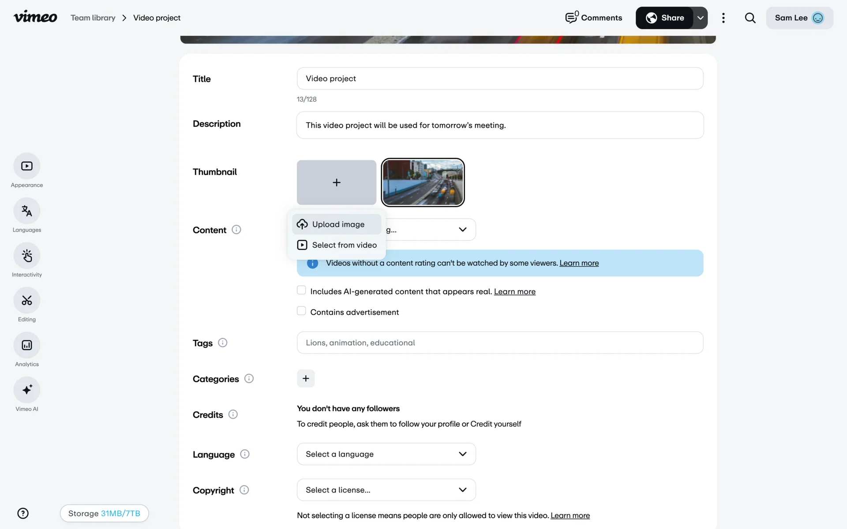Expand the Share button dropdown arrow
847x529 pixels.
(700, 18)
